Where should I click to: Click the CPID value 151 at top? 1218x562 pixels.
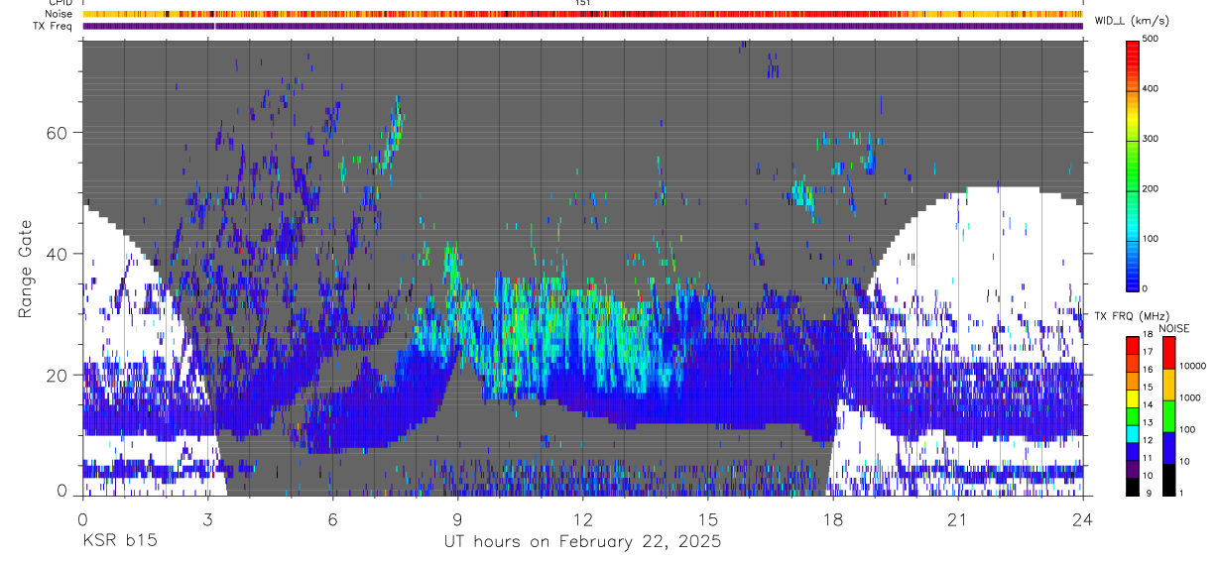click(x=583, y=3)
